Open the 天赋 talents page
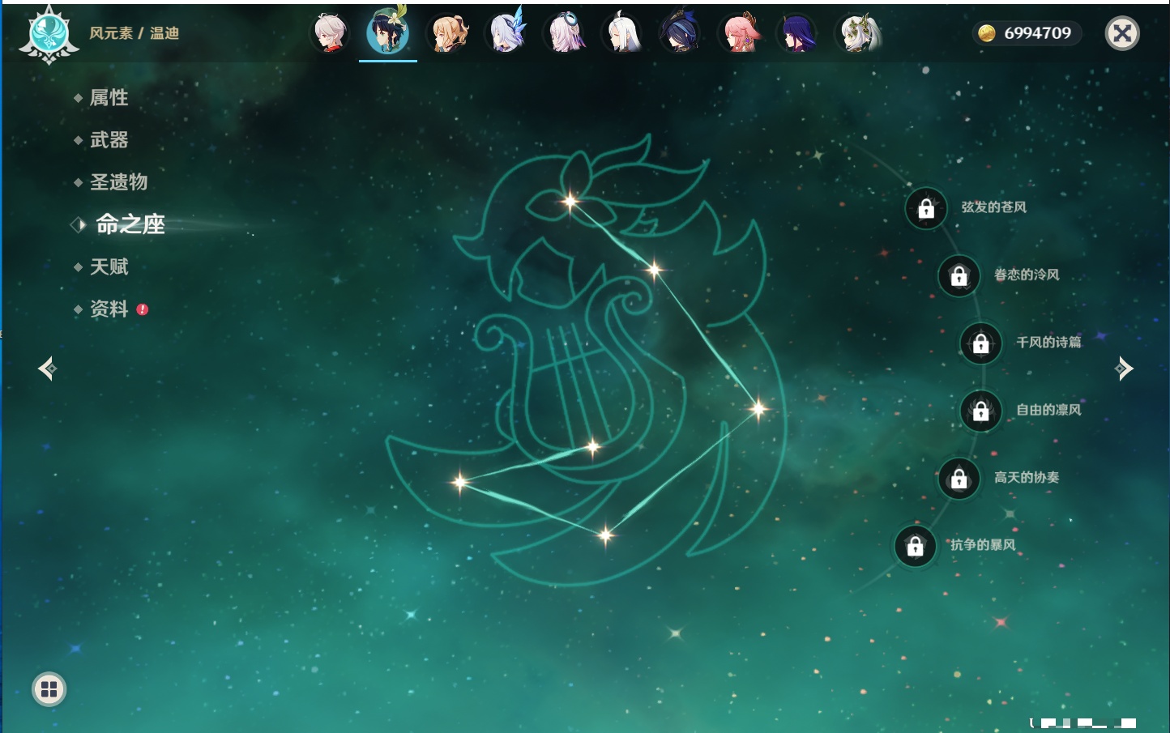 click(x=109, y=266)
